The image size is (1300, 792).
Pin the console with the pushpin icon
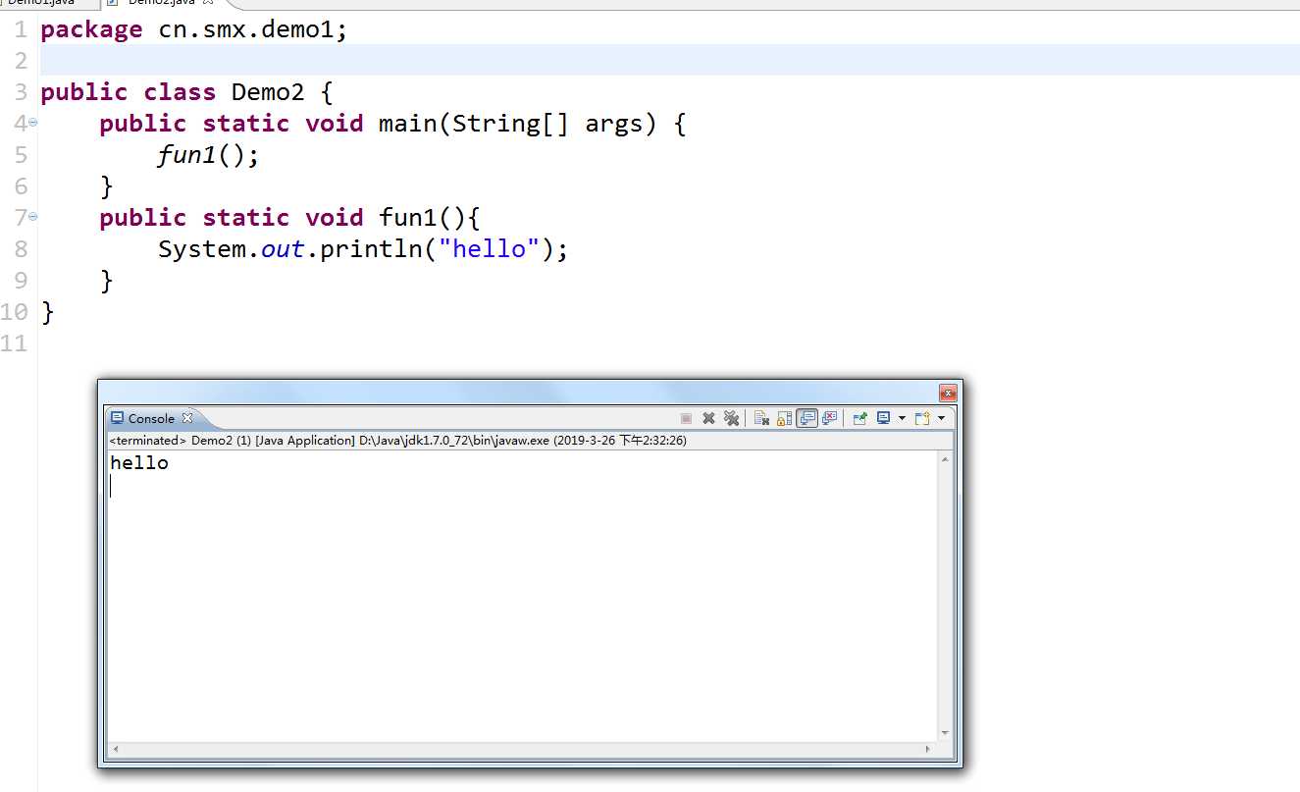(x=860, y=418)
